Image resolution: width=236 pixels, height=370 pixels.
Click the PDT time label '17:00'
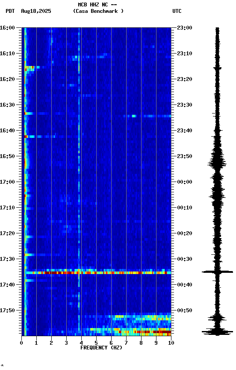point(7,182)
